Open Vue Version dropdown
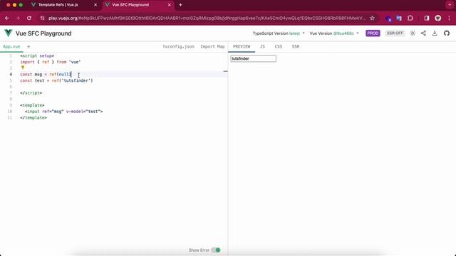 (334, 33)
